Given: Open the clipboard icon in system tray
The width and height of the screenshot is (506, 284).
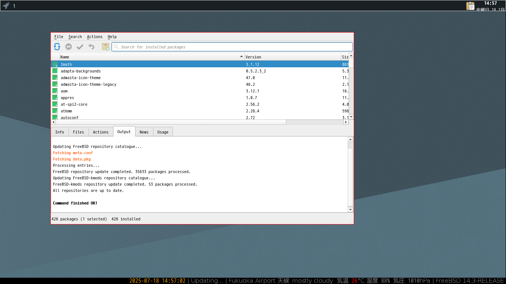Looking at the screenshot, I should [470, 6].
